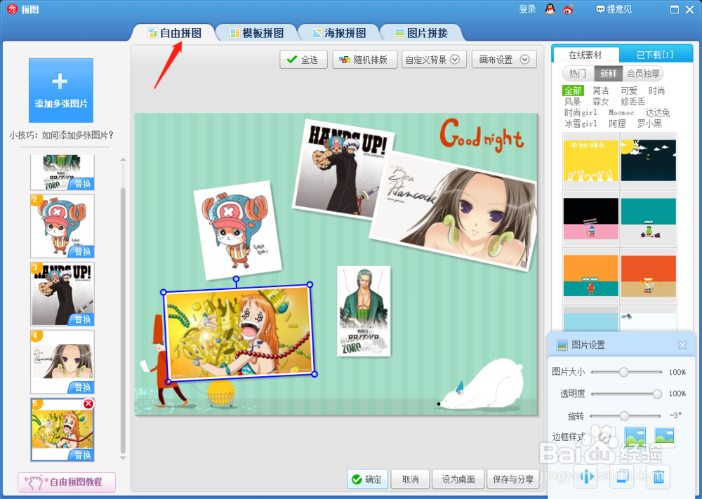The height and width of the screenshot is (499, 702).
Task: Click 替换 on HANDS UP thumbnail 3
Action: click(82, 319)
